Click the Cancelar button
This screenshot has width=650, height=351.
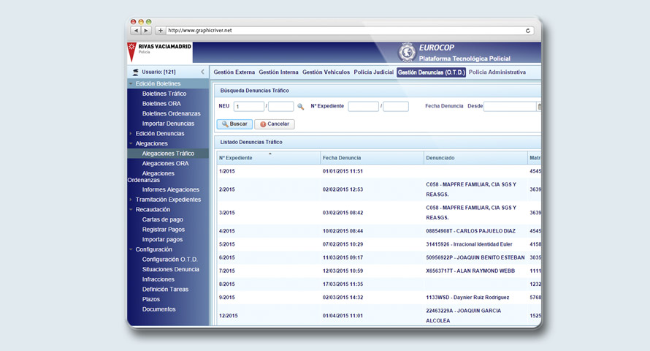point(275,124)
